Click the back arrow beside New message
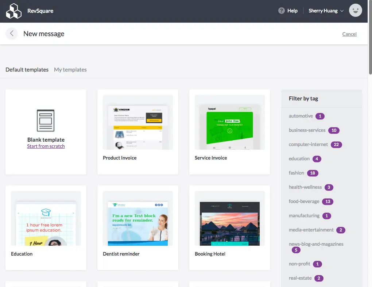 pos(11,34)
